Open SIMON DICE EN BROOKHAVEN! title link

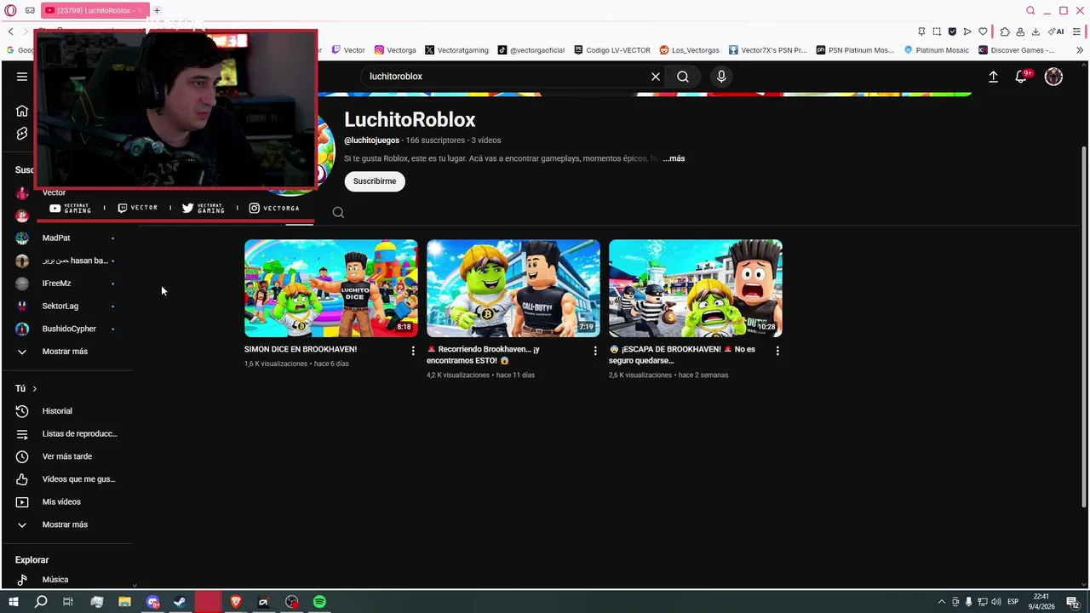point(301,349)
